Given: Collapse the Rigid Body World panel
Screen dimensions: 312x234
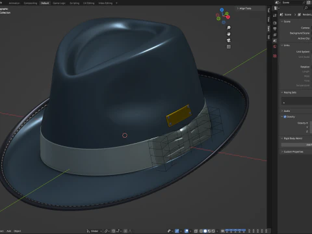Looking at the screenshot, I should pyautogui.click(x=292, y=138).
